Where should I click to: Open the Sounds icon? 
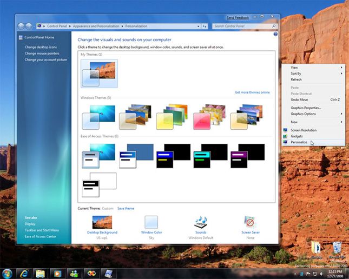point(201,222)
